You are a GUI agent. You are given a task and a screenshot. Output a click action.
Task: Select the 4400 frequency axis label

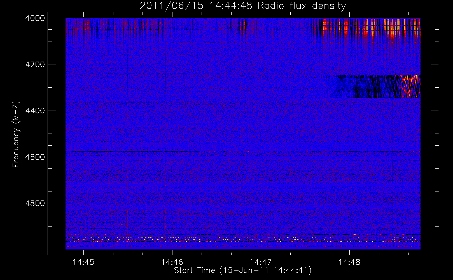click(35, 111)
